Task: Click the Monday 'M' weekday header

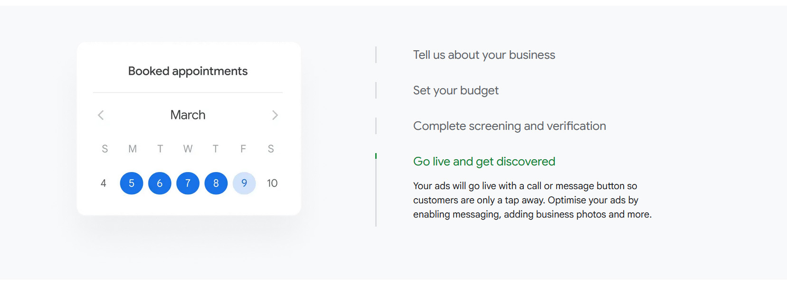Action: [x=133, y=149]
